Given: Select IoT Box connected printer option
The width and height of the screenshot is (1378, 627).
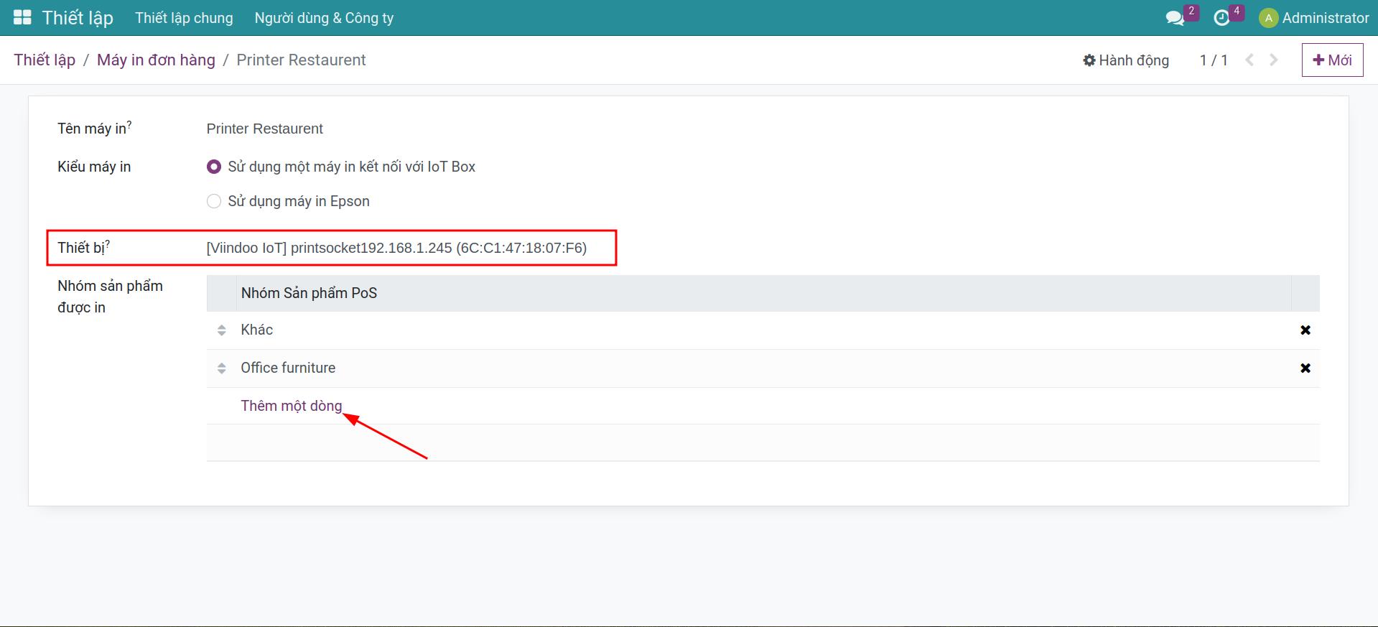Looking at the screenshot, I should click(214, 167).
